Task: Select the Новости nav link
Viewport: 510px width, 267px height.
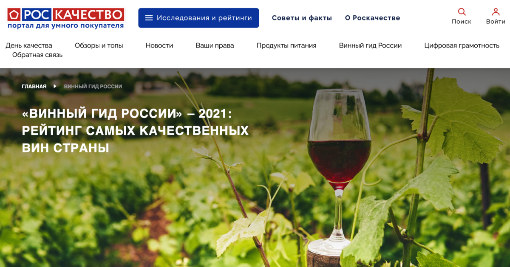Action: point(159,45)
